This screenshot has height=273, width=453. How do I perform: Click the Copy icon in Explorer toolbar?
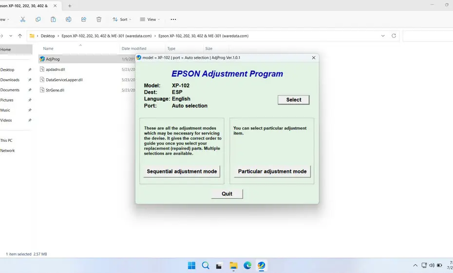coord(38,19)
